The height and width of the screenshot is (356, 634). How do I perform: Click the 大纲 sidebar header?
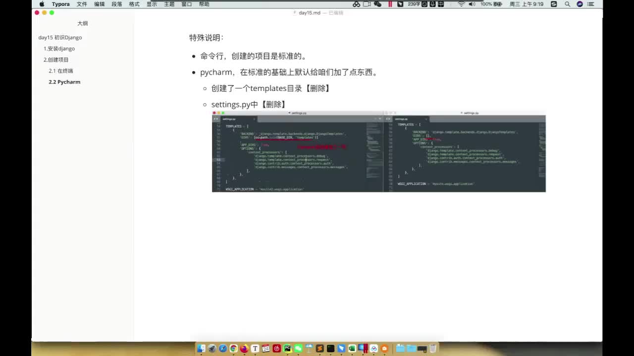pyautogui.click(x=83, y=23)
